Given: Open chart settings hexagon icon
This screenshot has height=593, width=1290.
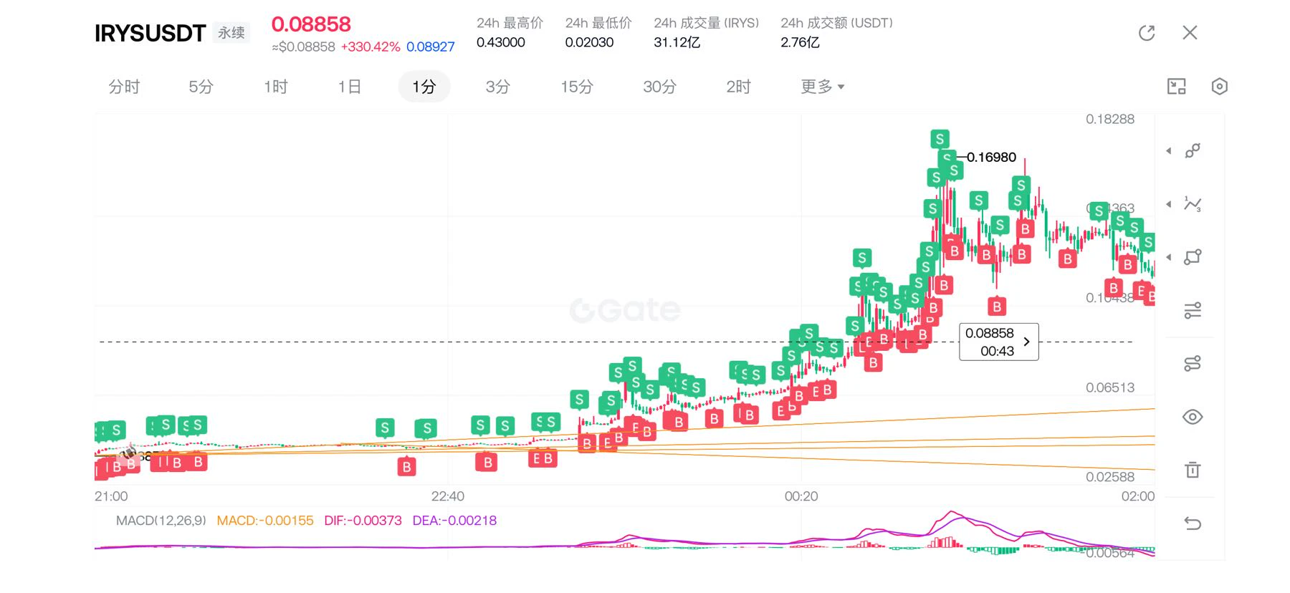Looking at the screenshot, I should (1220, 87).
